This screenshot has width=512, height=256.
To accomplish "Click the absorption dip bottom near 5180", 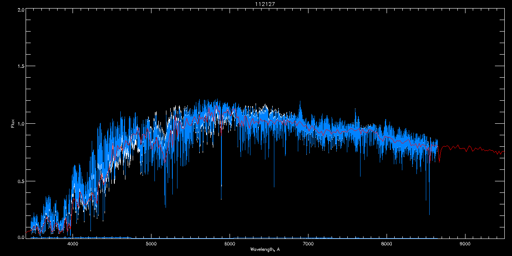I will click(166, 206).
